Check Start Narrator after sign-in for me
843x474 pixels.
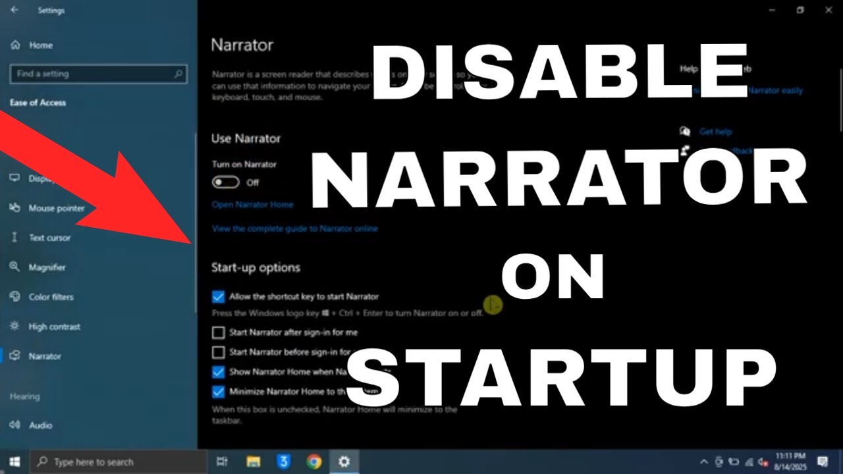click(219, 332)
